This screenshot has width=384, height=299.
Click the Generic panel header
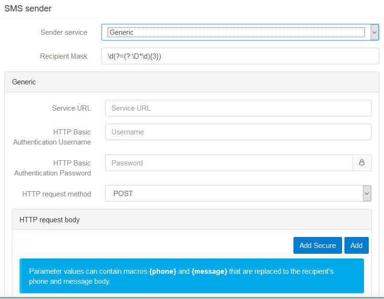pos(192,82)
